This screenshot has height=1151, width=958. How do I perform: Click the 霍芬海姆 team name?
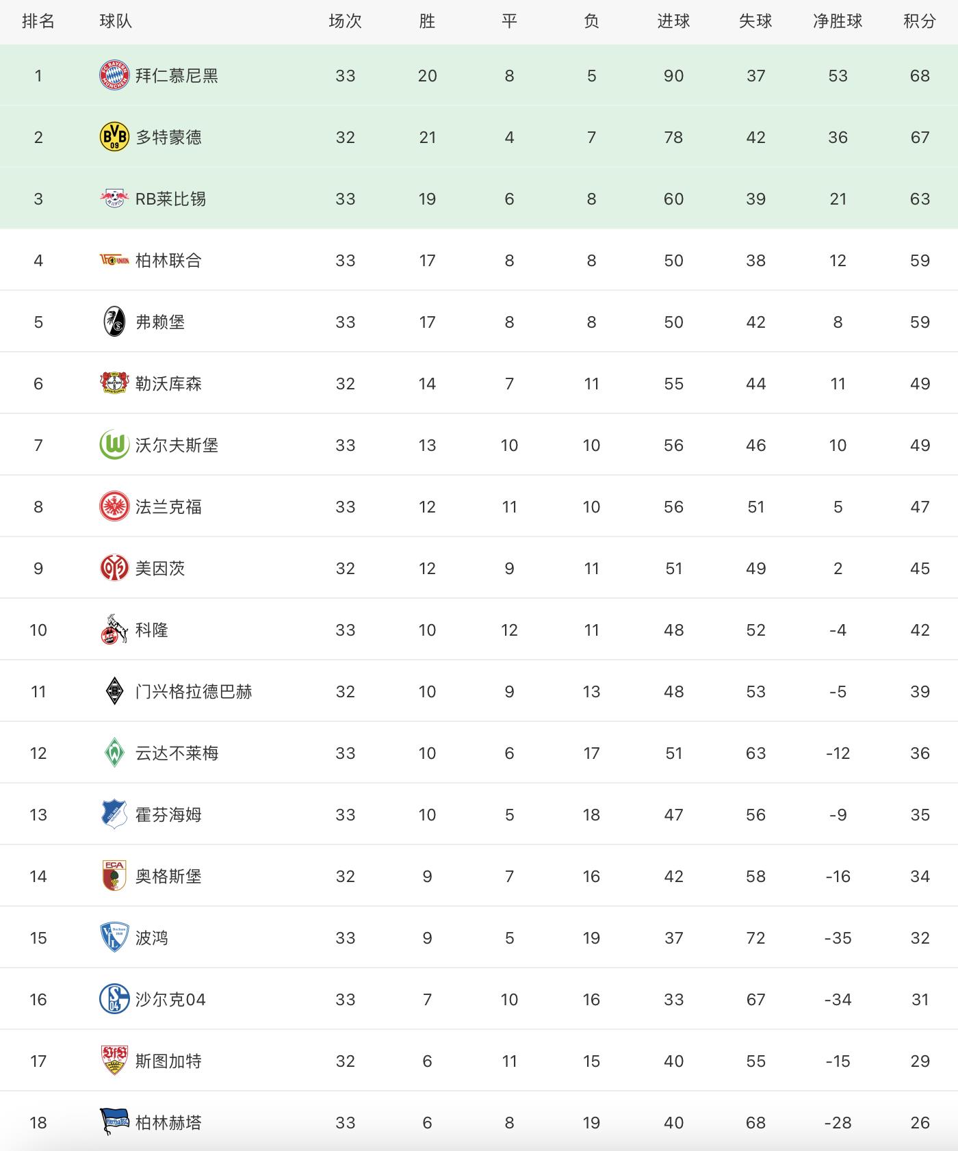point(168,814)
